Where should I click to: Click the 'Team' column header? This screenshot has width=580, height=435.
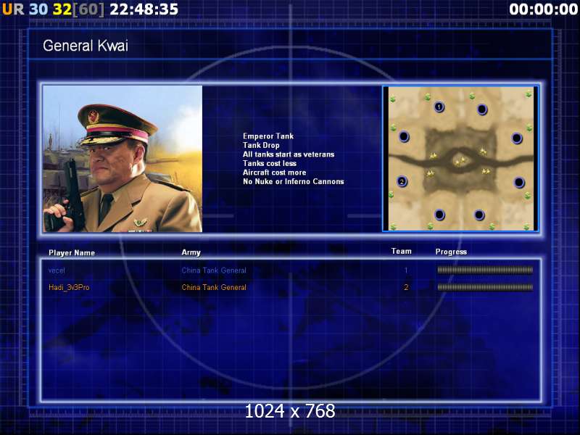(402, 251)
